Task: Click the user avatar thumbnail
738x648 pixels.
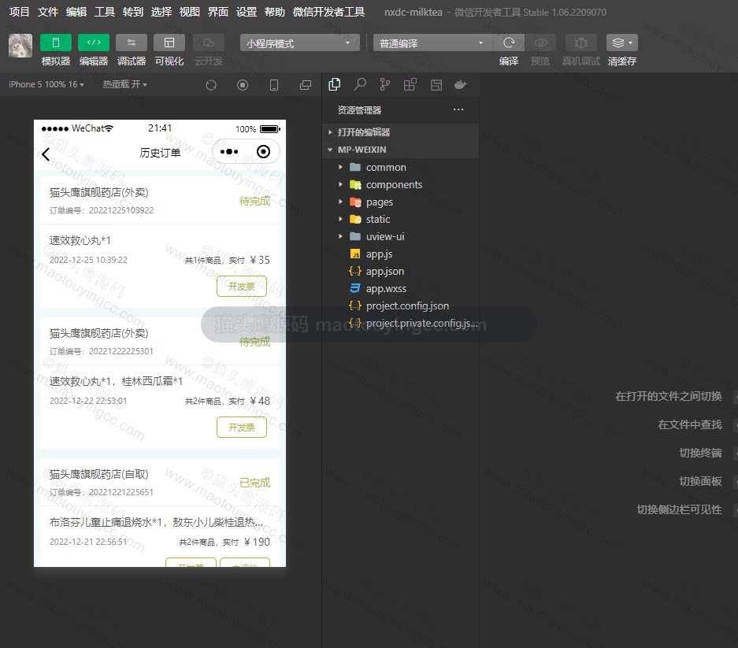Action: [20, 46]
